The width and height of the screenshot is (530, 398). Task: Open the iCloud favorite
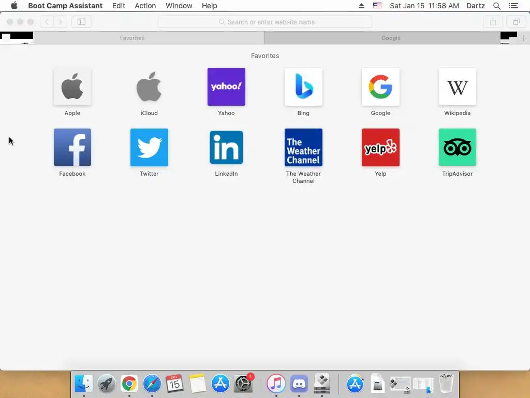(149, 87)
